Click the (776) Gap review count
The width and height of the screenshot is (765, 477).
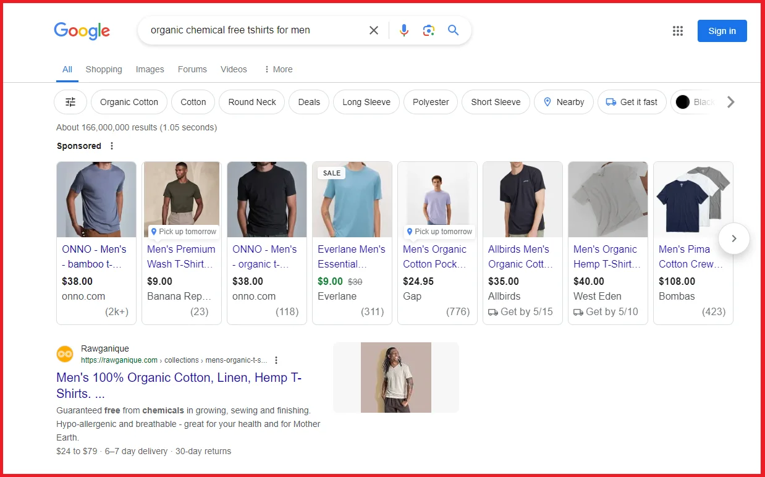click(x=458, y=312)
